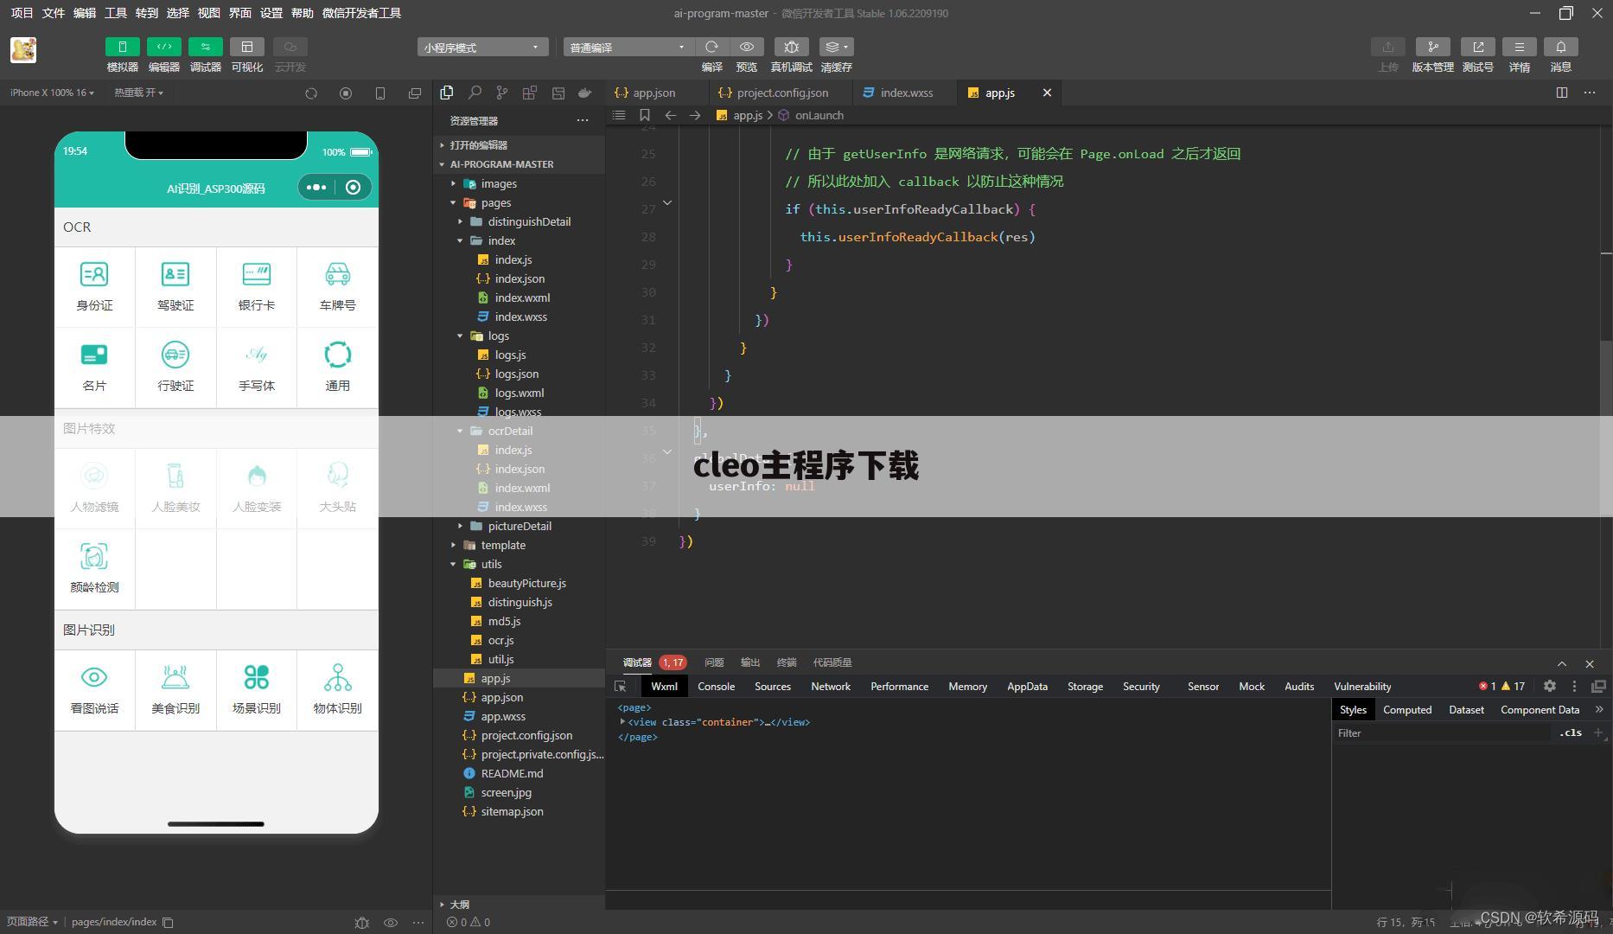This screenshot has height=934, width=1613.
Task: Switch to the Network tab
Action: click(x=831, y=687)
